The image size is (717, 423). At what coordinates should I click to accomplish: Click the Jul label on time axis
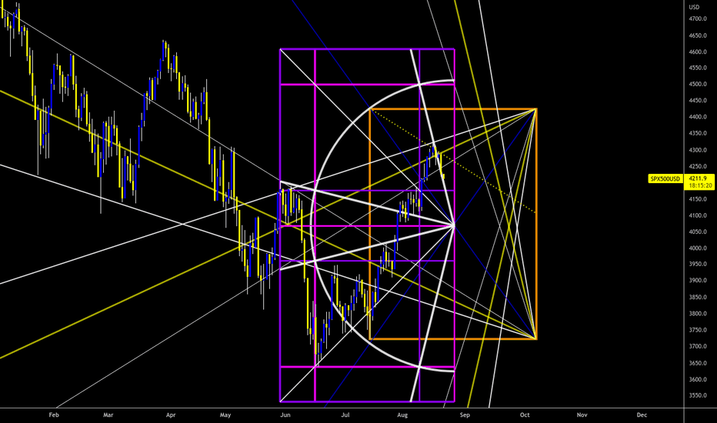(x=345, y=415)
